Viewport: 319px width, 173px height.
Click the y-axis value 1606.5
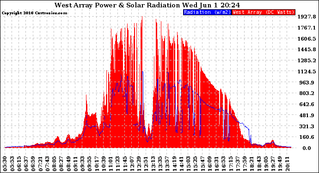(x=307, y=39)
